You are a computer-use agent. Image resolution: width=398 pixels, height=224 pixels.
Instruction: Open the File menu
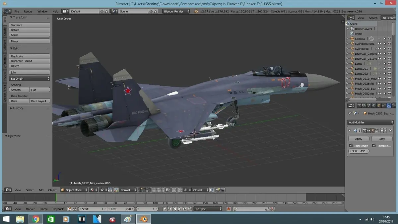pos(17,11)
